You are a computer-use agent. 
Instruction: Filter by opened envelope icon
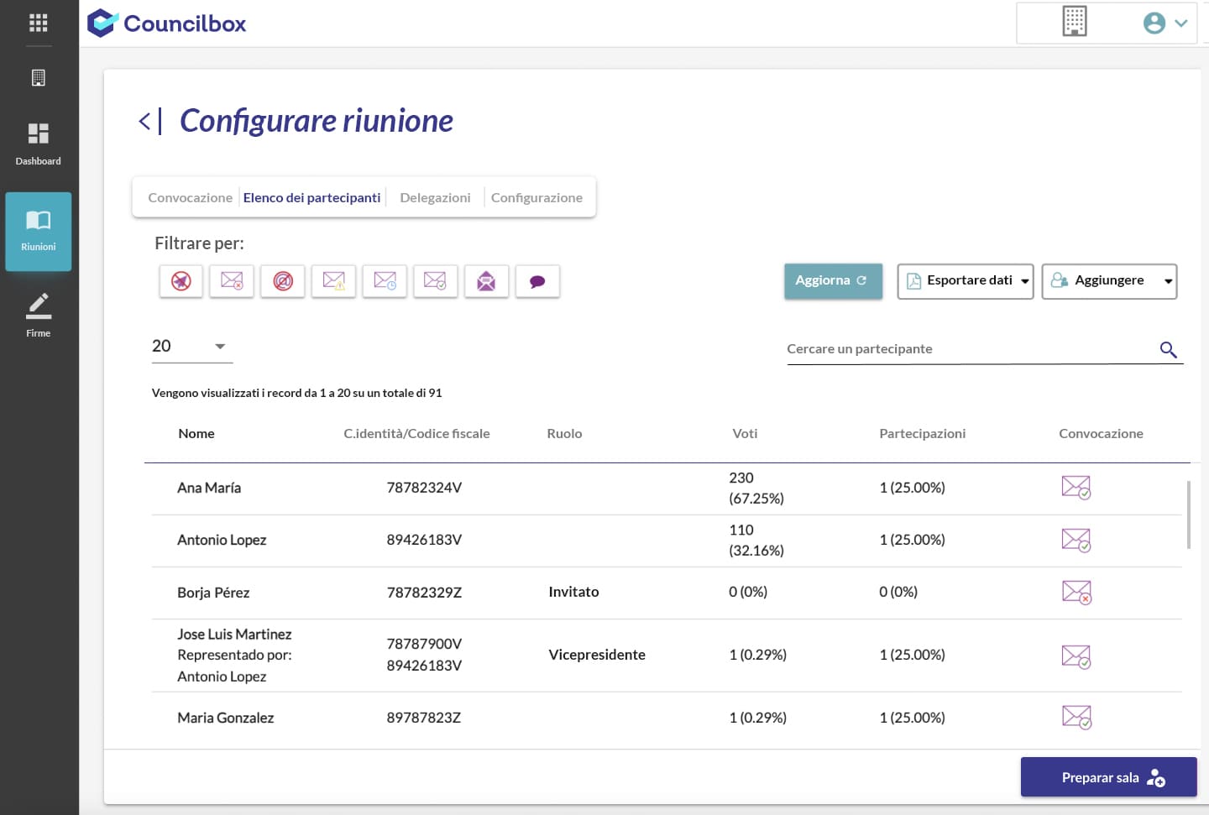[x=486, y=281]
